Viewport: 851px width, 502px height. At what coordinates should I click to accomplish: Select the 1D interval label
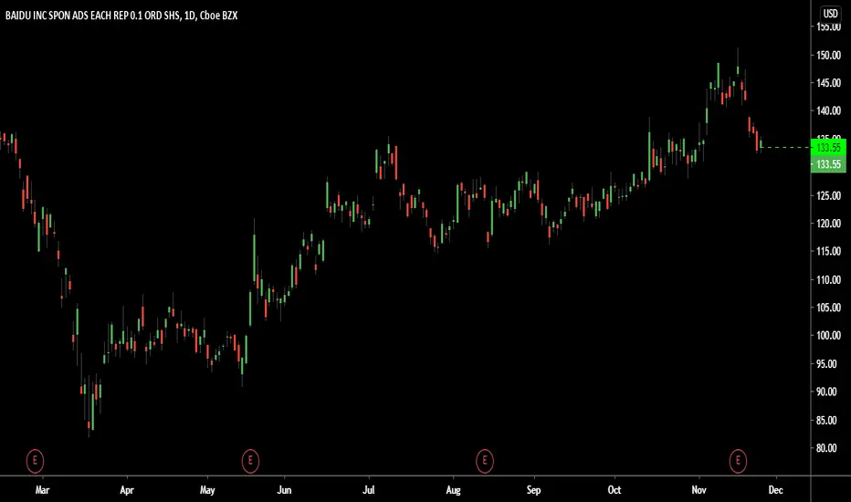coord(189,16)
